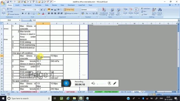Align text left in cell

(x=49, y=13)
